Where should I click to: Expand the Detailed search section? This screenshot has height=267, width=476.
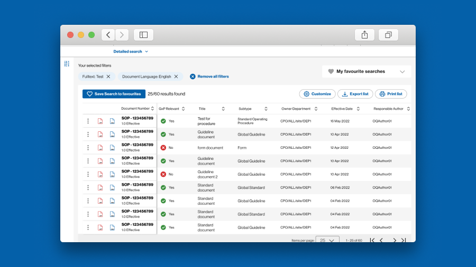[131, 52]
